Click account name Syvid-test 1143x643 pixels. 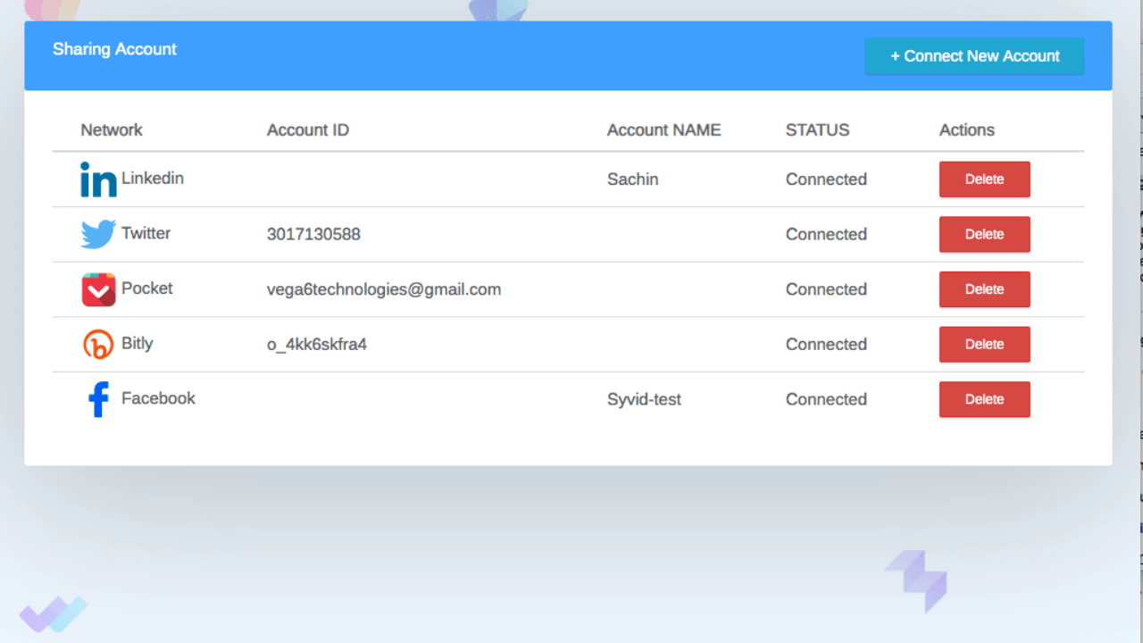(644, 400)
